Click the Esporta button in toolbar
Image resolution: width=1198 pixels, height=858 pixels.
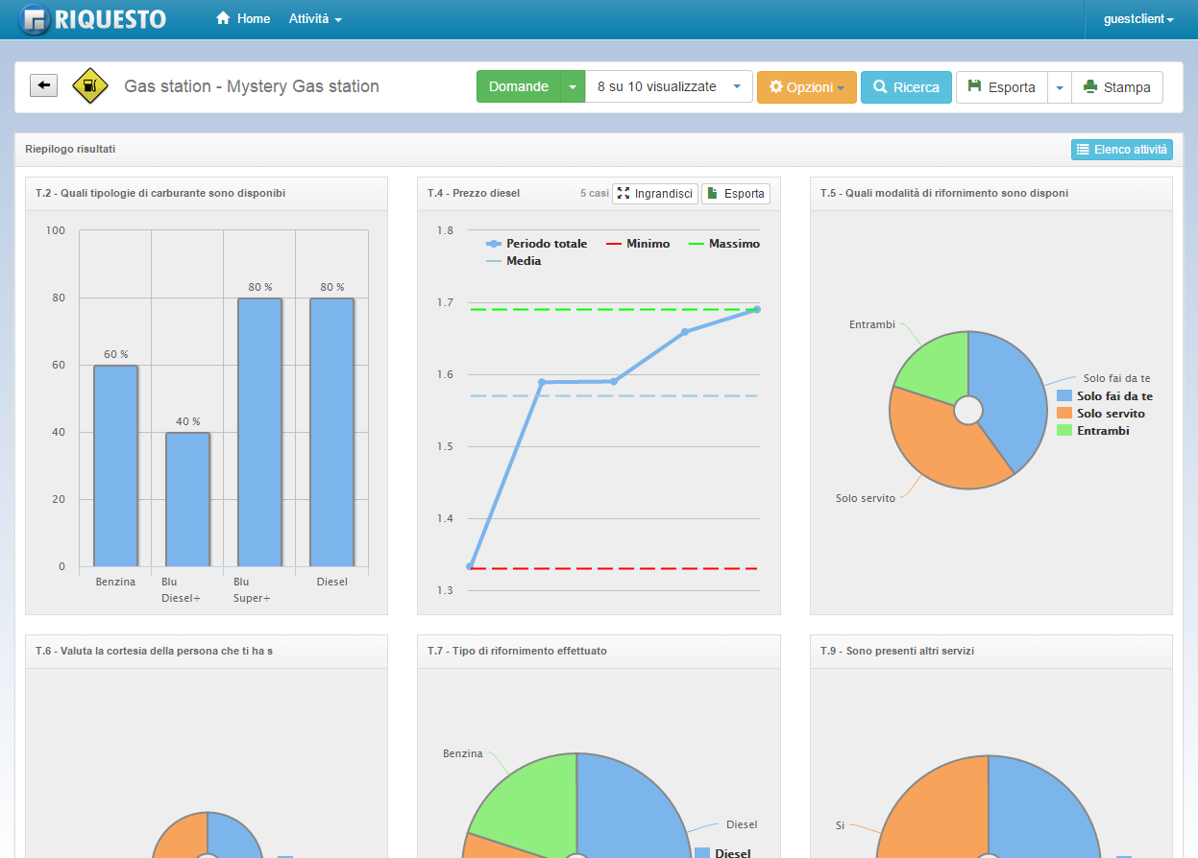pos(1001,87)
